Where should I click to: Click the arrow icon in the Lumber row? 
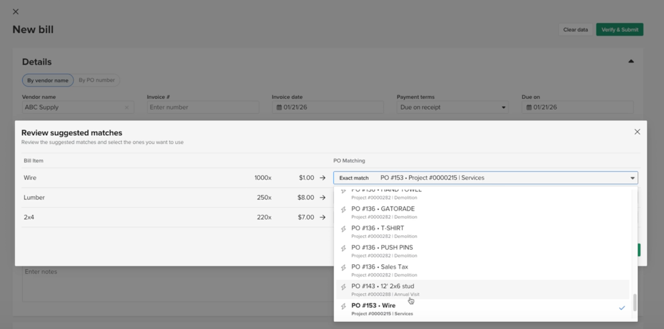point(323,198)
